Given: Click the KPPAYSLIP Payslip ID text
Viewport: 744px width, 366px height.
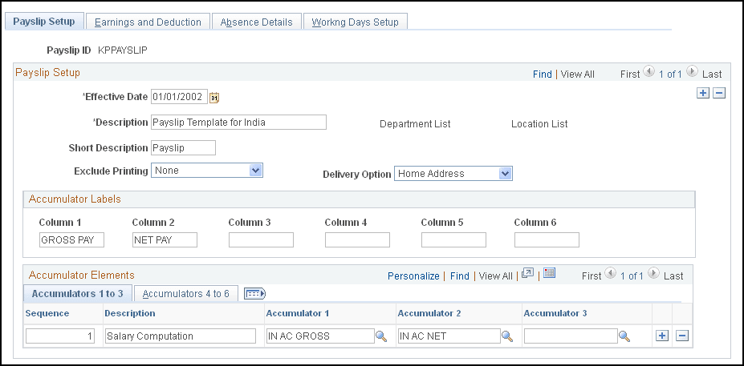Looking at the screenshot, I should click(123, 50).
